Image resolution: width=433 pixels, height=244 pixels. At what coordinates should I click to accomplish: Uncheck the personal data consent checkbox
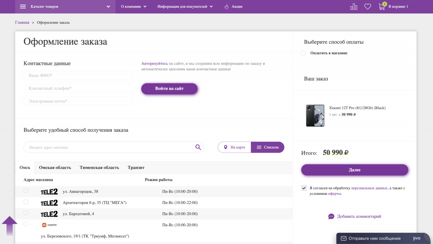(x=304, y=188)
